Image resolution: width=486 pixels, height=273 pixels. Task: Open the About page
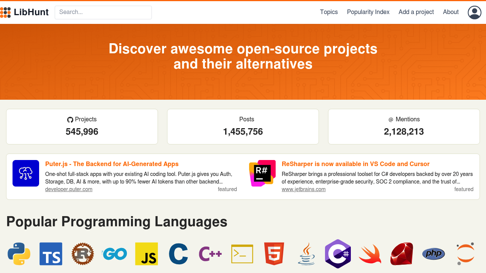(x=451, y=12)
